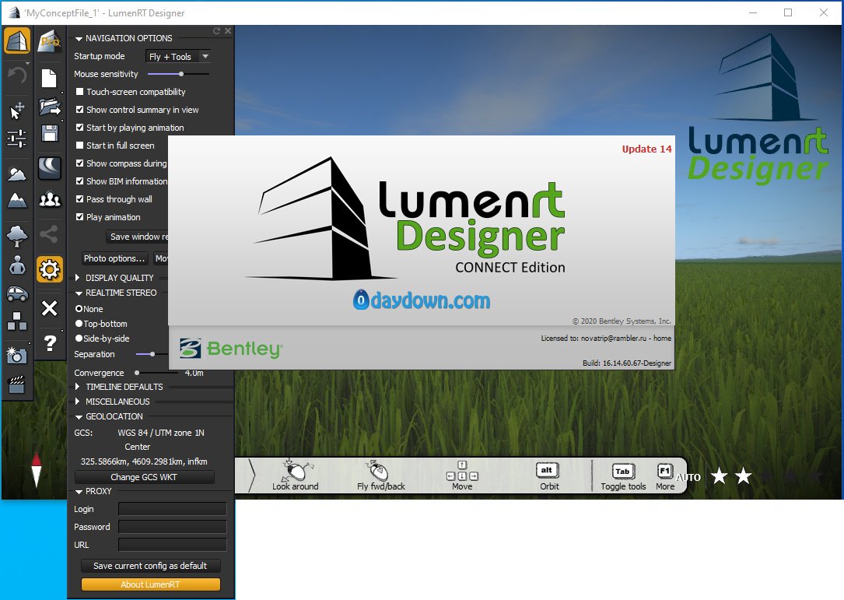
Task: Open the photo camera tool
Action: coord(16,356)
